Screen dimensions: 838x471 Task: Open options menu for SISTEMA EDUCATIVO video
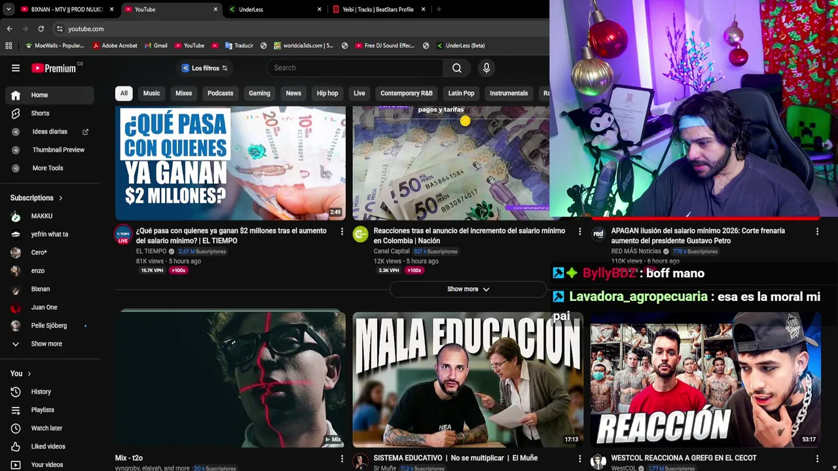click(x=579, y=459)
